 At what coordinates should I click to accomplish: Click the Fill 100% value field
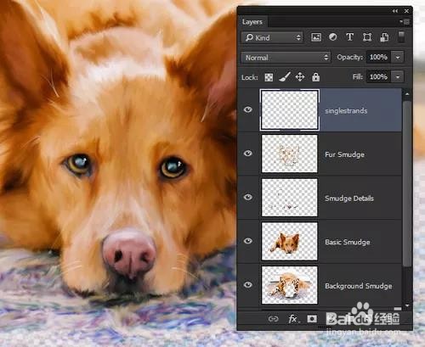[x=378, y=77]
